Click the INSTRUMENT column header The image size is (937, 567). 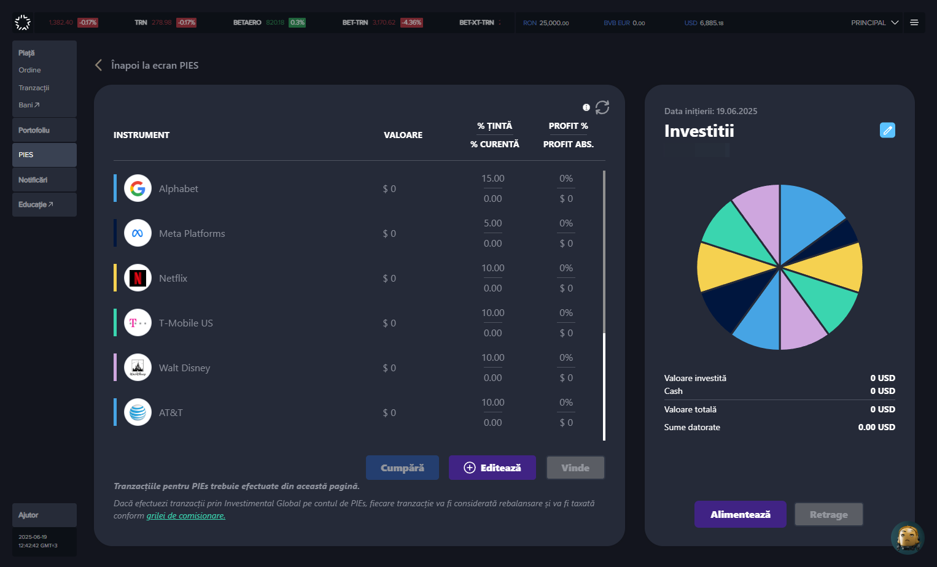pyautogui.click(x=141, y=135)
